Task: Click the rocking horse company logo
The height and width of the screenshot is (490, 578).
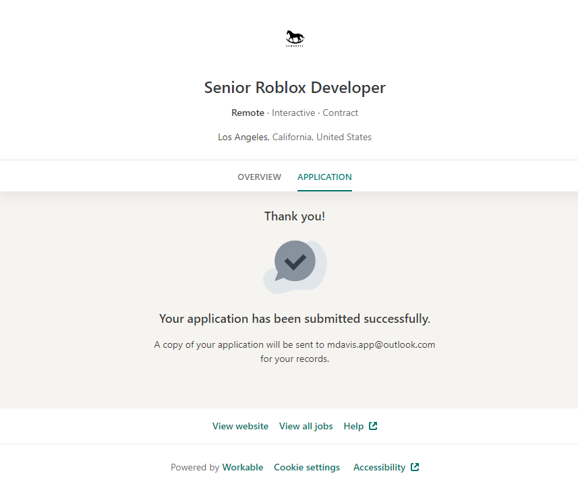Action: pyautogui.click(x=295, y=38)
